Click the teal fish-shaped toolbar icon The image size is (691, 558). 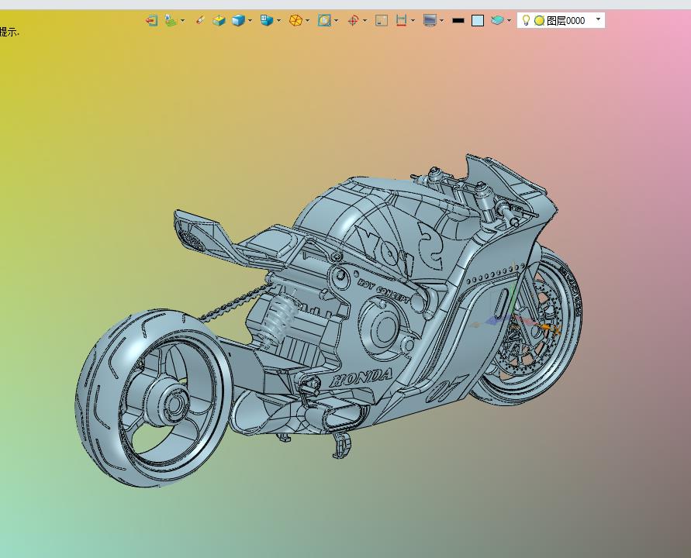tap(497, 21)
